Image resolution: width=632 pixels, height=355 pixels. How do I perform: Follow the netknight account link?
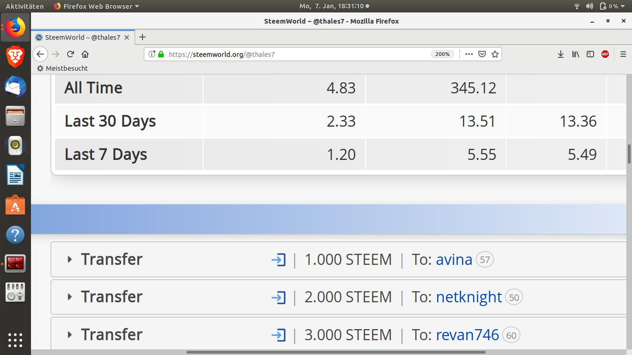(x=469, y=297)
